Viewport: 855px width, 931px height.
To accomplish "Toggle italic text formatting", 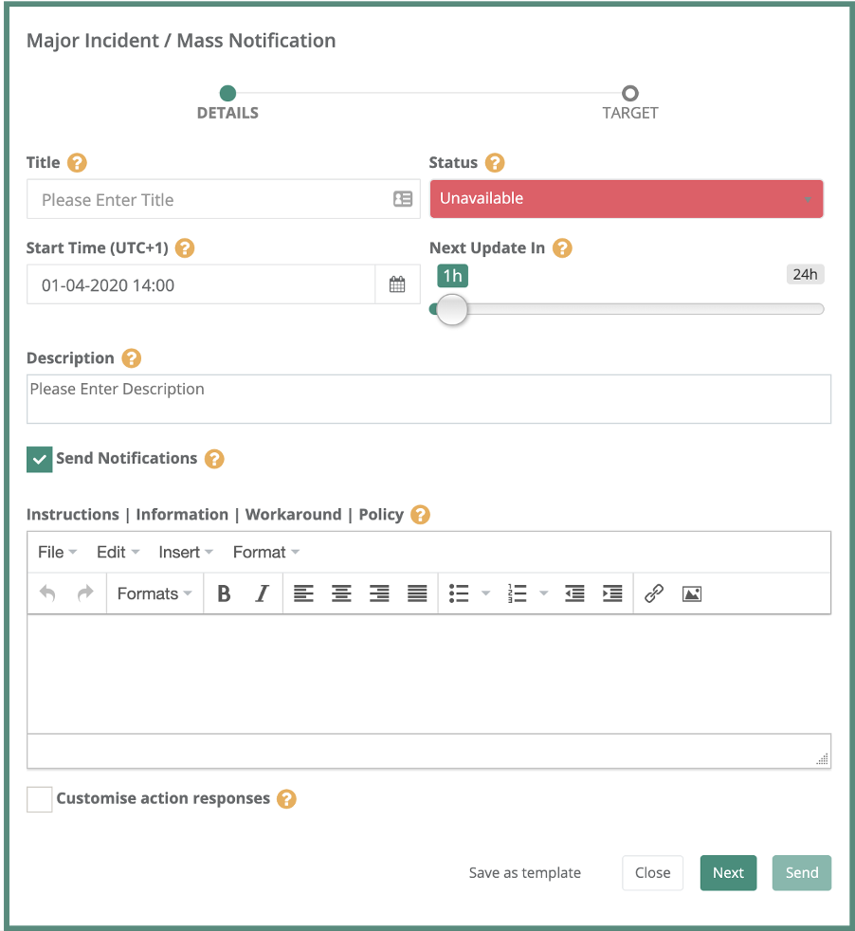I will (263, 594).
